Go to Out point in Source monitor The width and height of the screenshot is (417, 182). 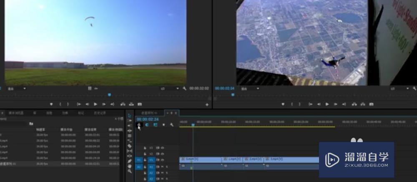[x=112, y=104]
